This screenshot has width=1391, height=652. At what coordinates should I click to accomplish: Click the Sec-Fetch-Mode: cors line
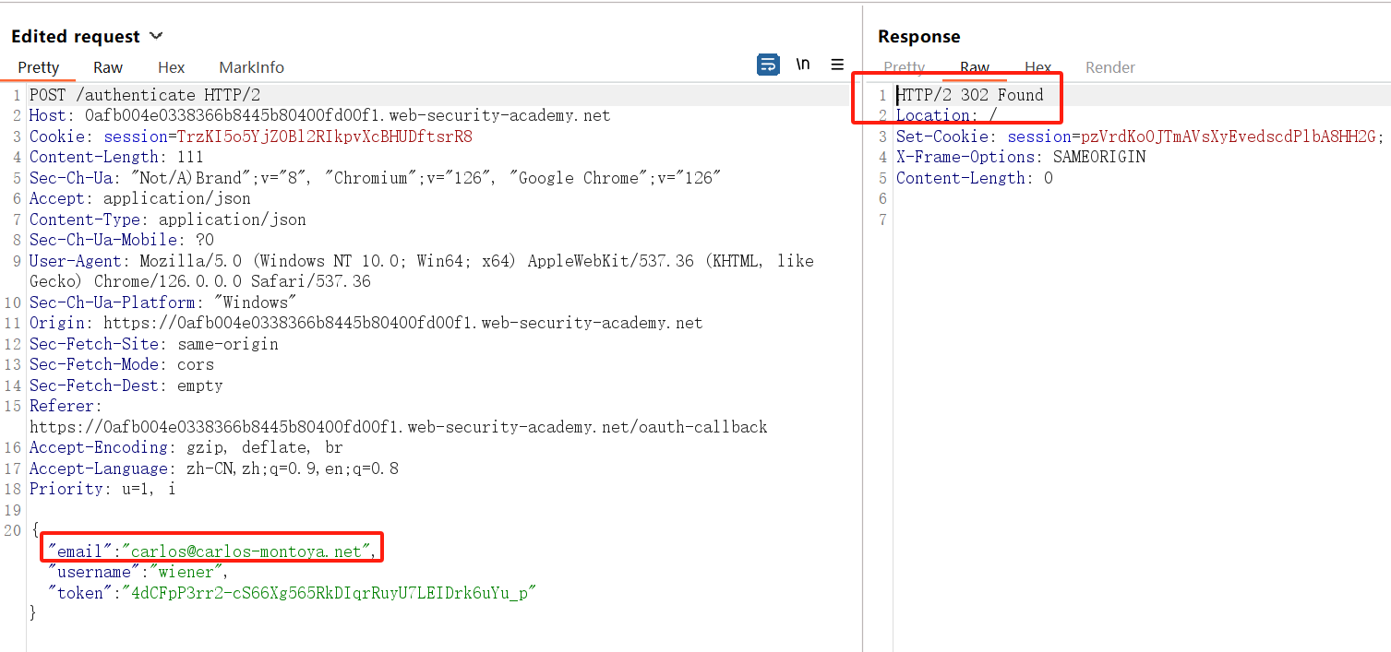coord(121,364)
